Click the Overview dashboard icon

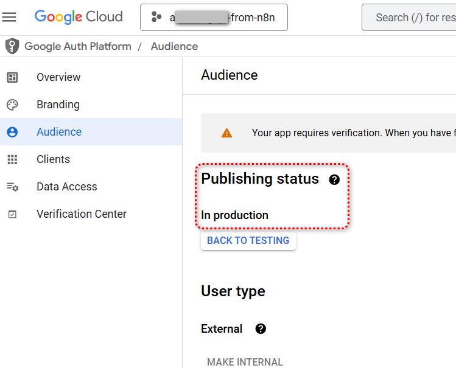pyautogui.click(x=12, y=77)
